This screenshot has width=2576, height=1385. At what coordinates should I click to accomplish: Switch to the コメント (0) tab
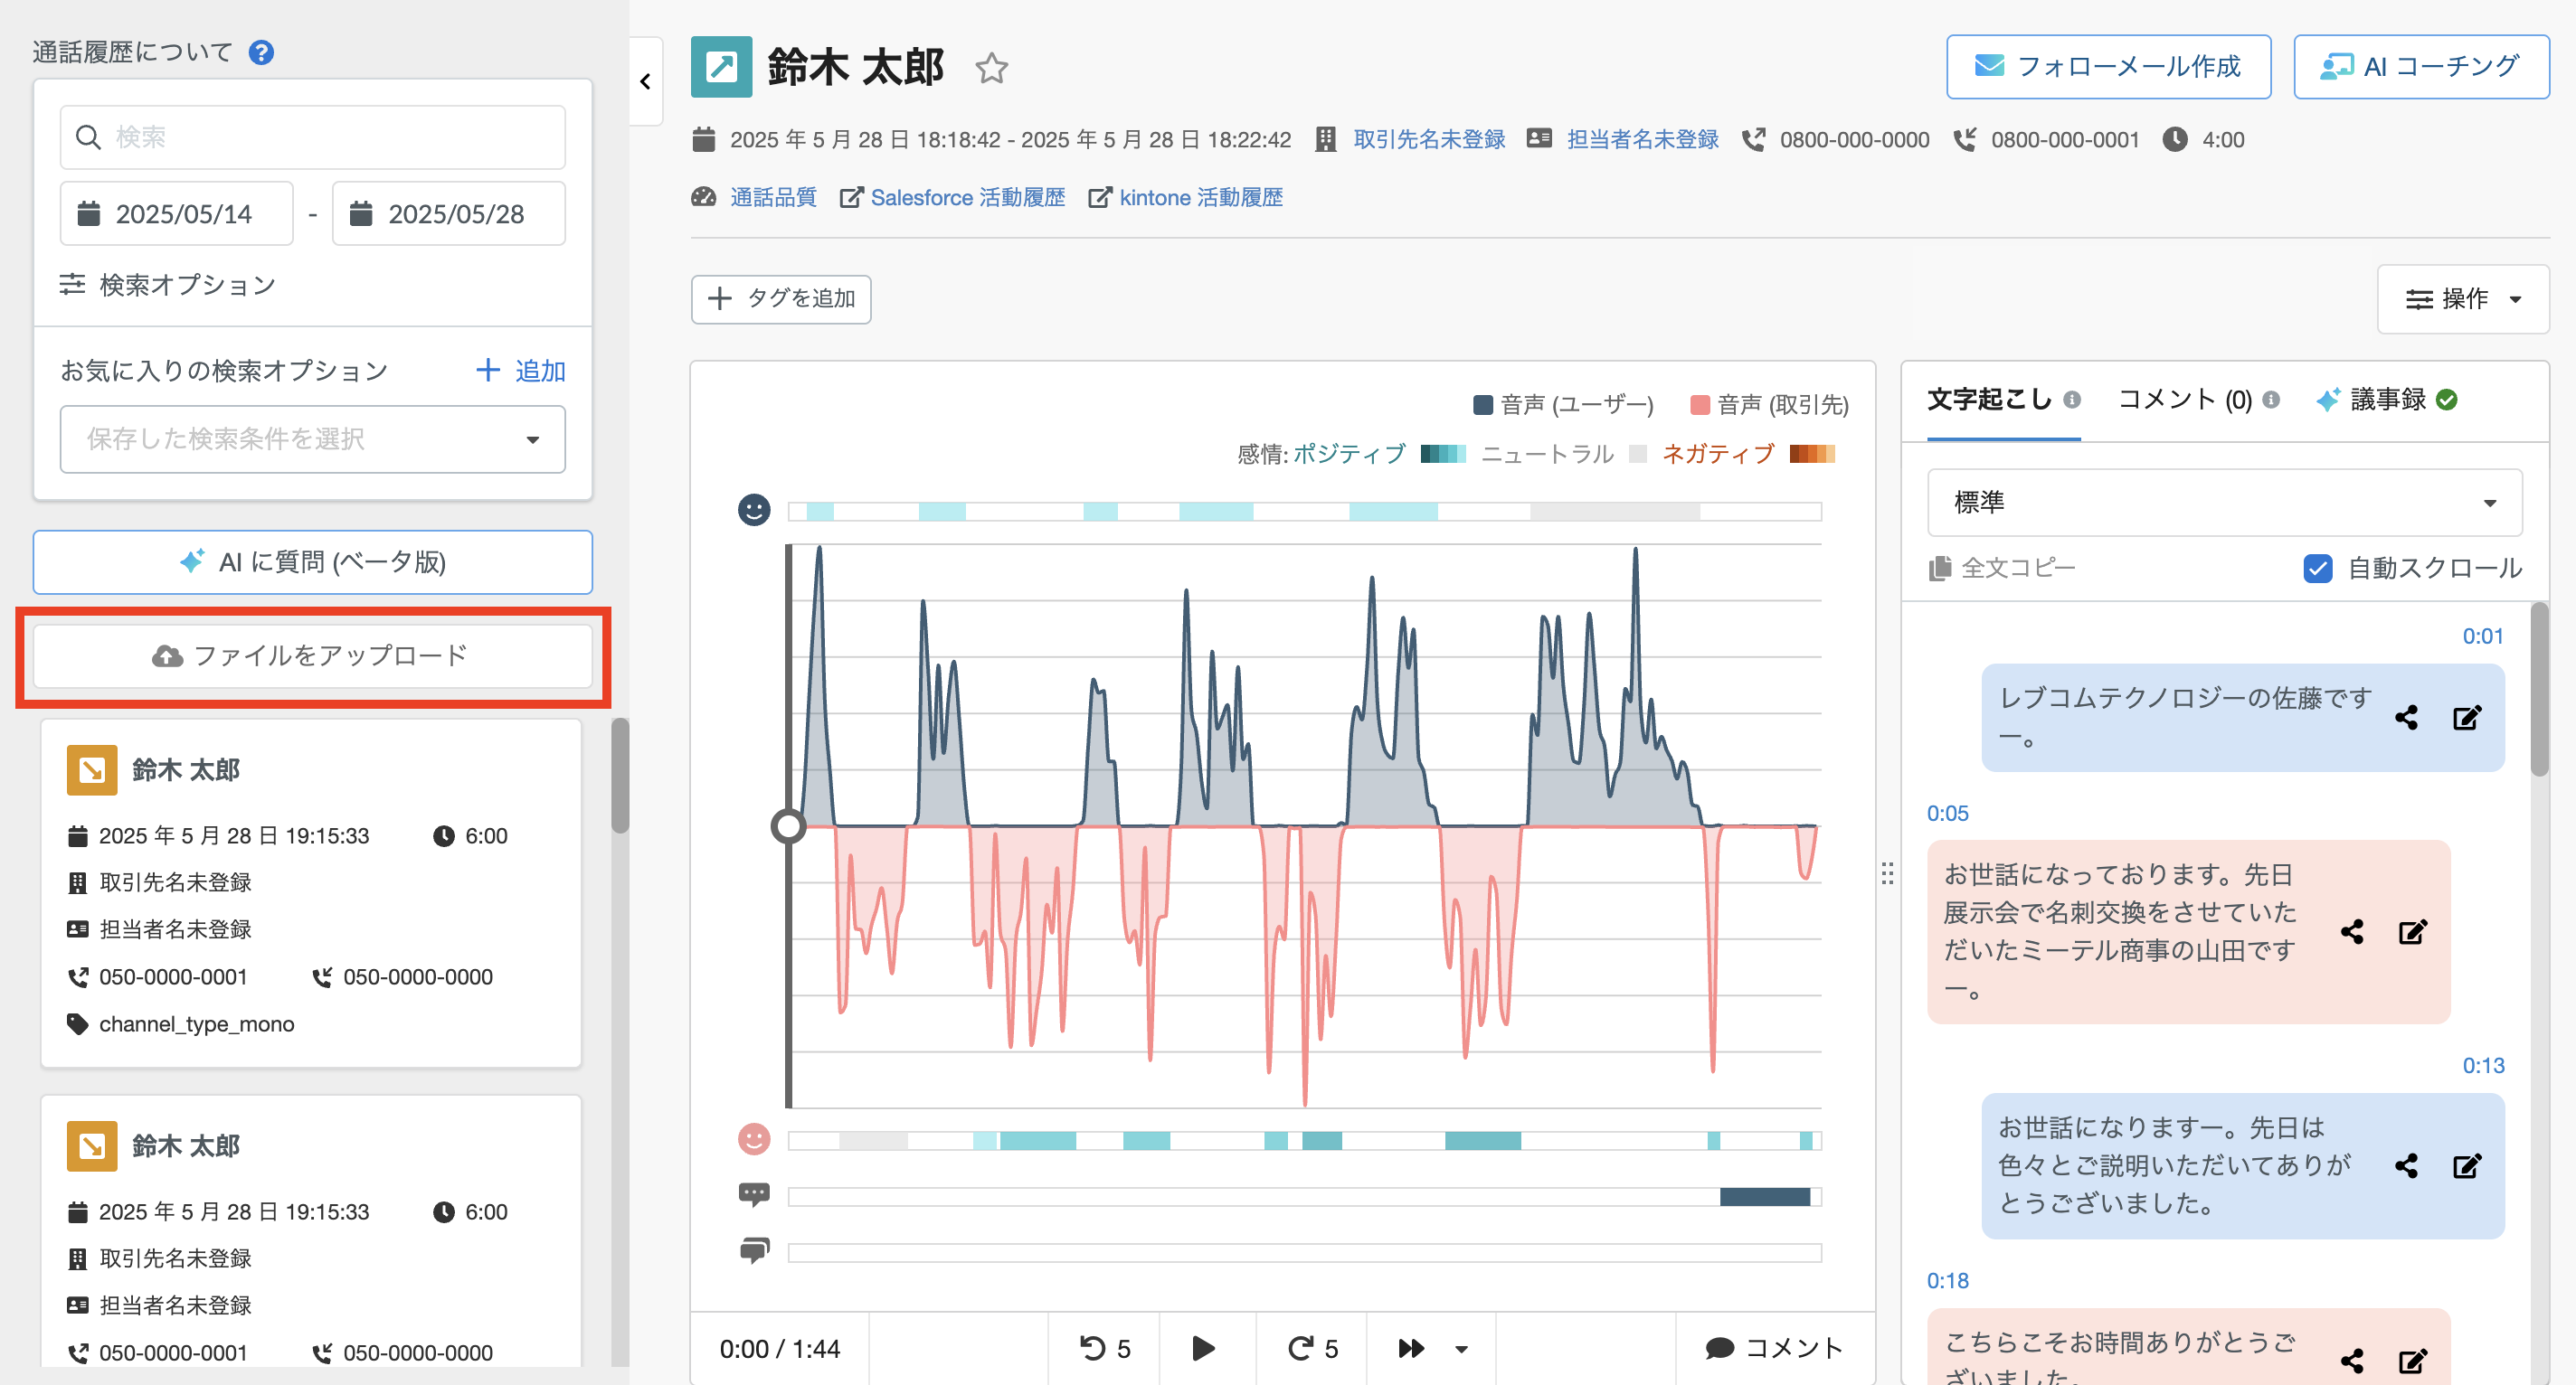[2185, 400]
